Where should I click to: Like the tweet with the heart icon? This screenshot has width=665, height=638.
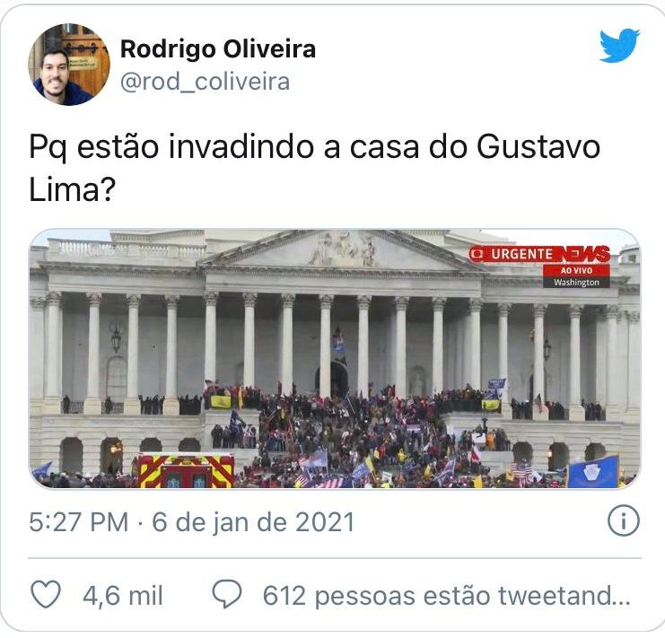coord(46,594)
